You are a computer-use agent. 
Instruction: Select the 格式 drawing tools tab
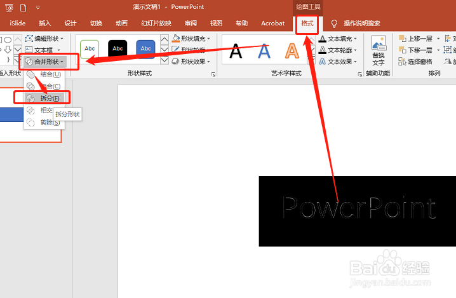[307, 24]
